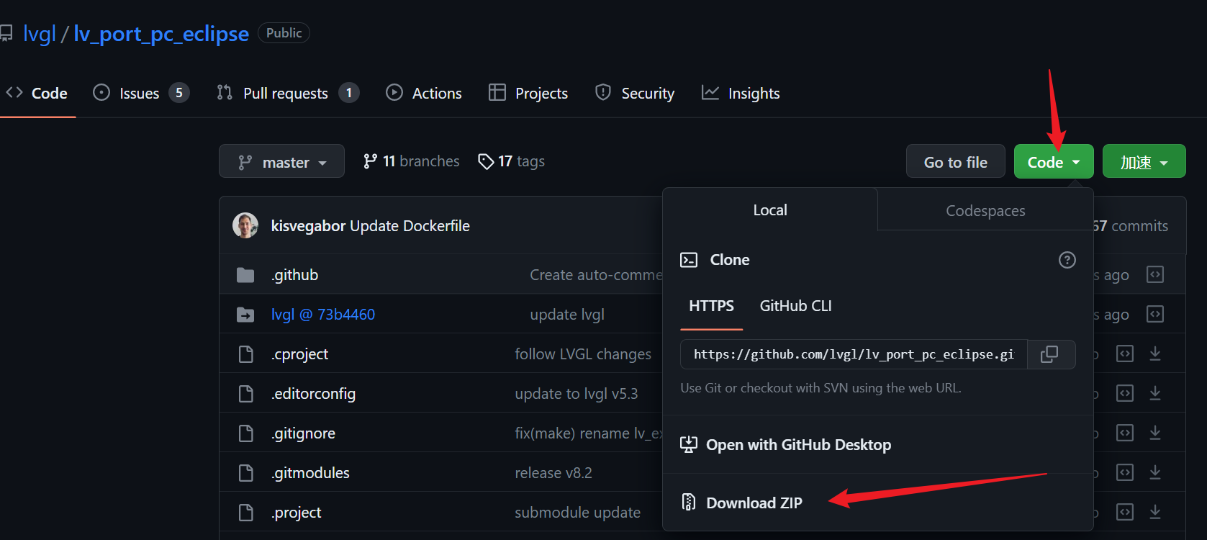Open the Issues tab
This screenshot has width=1207, height=540.
point(141,93)
